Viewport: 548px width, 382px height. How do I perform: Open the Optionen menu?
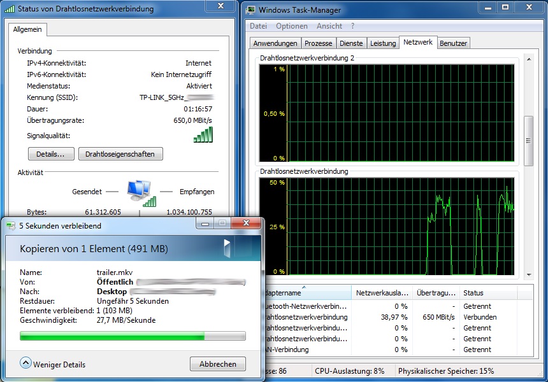[x=292, y=26]
